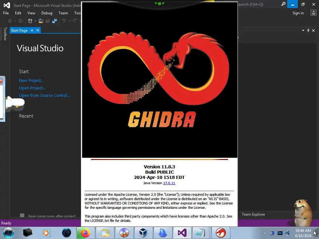
Task: Click the black box taskbar icon
Action: point(27,233)
